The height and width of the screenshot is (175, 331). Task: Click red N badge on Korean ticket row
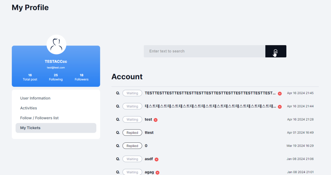[x=280, y=107]
